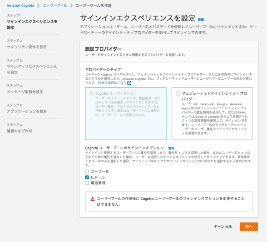The image size is (267, 242).
Task: Click the キャンセル button
Action: (x=223, y=227)
